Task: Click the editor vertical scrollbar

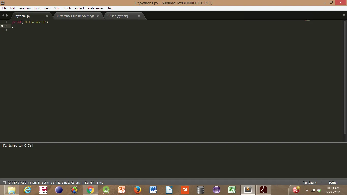Action: pos(345,77)
